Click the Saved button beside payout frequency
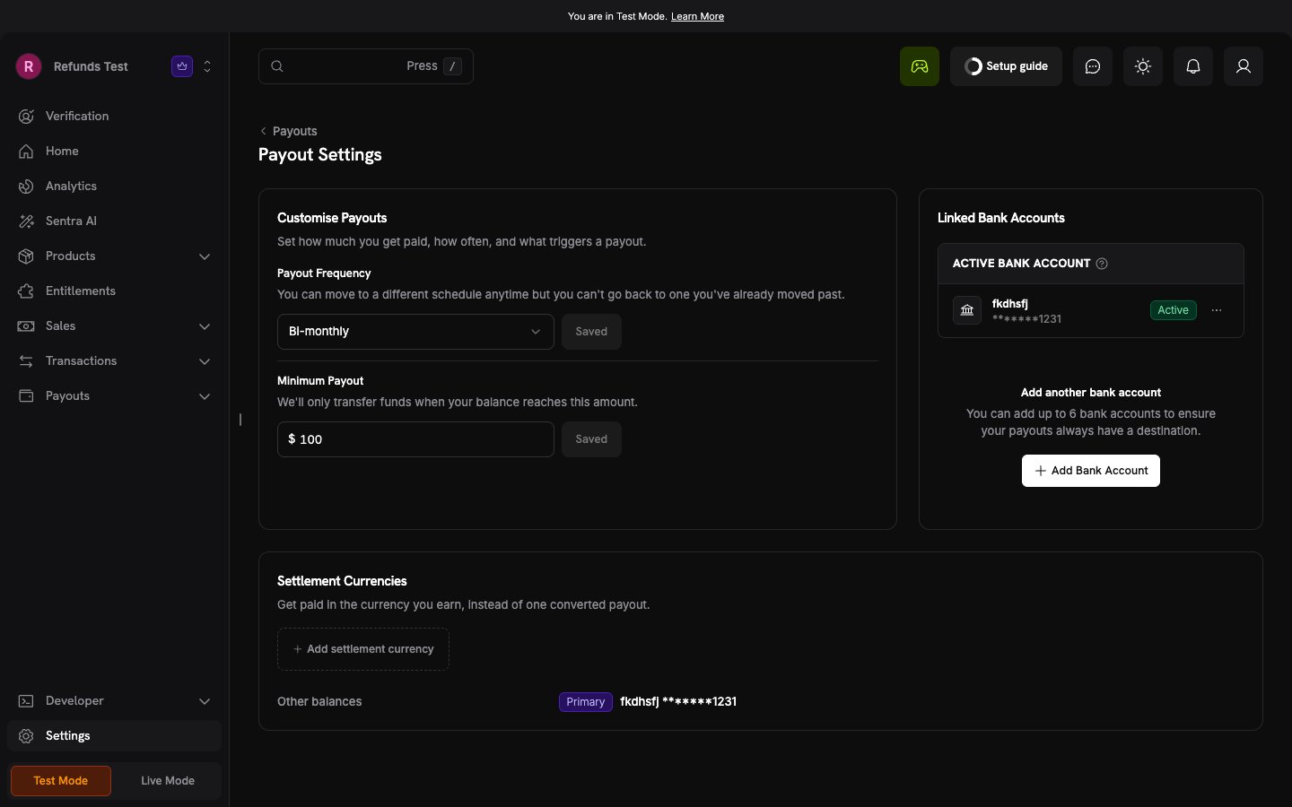The width and height of the screenshot is (1292, 807). click(591, 332)
